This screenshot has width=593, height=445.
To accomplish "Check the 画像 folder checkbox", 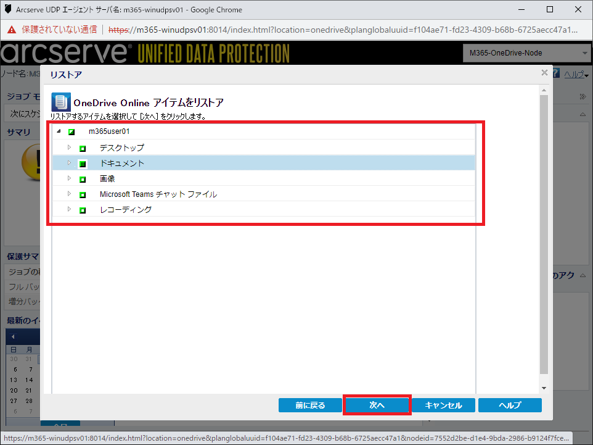I will pos(83,180).
